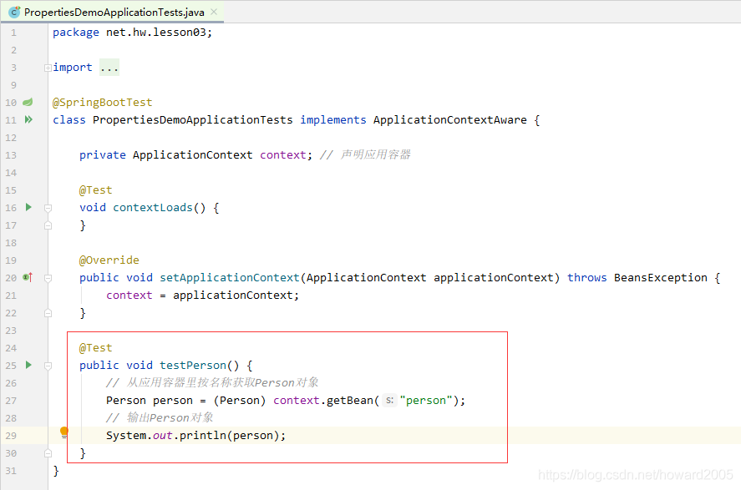Click ApplicationContextAware in the class declaration

pos(449,120)
